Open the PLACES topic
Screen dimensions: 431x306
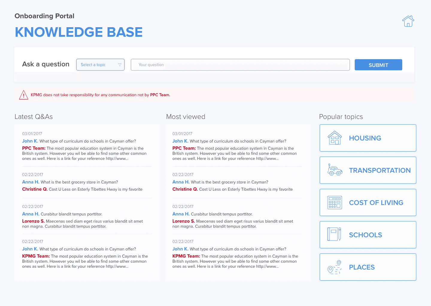[362, 267]
